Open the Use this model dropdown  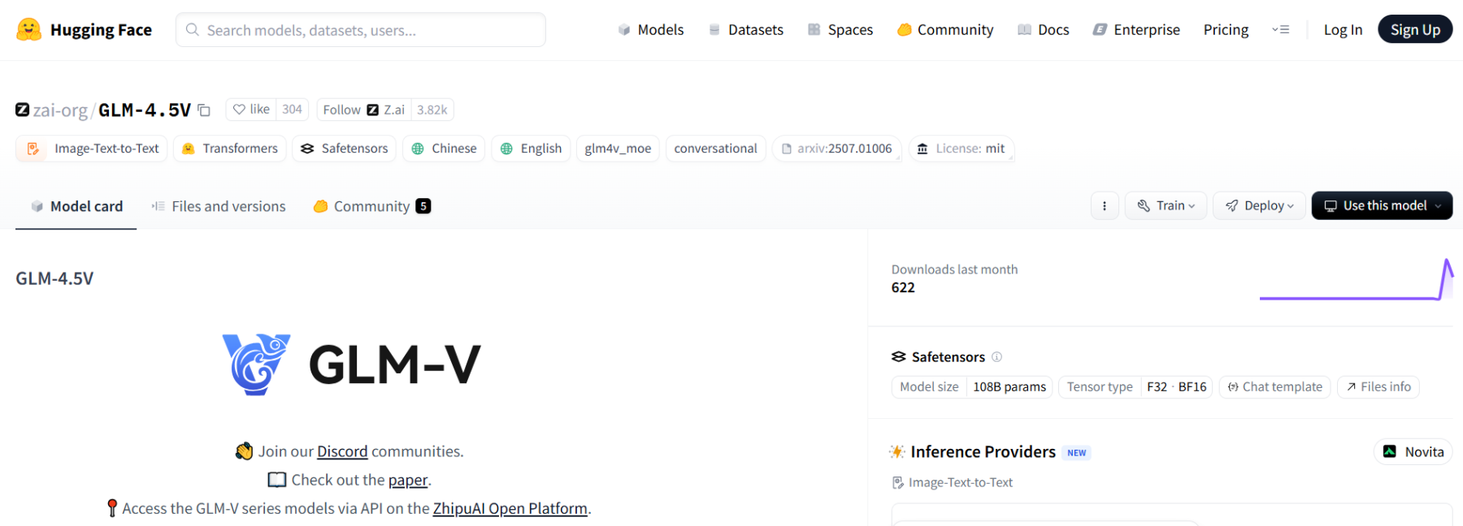(x=1382, y=206)
